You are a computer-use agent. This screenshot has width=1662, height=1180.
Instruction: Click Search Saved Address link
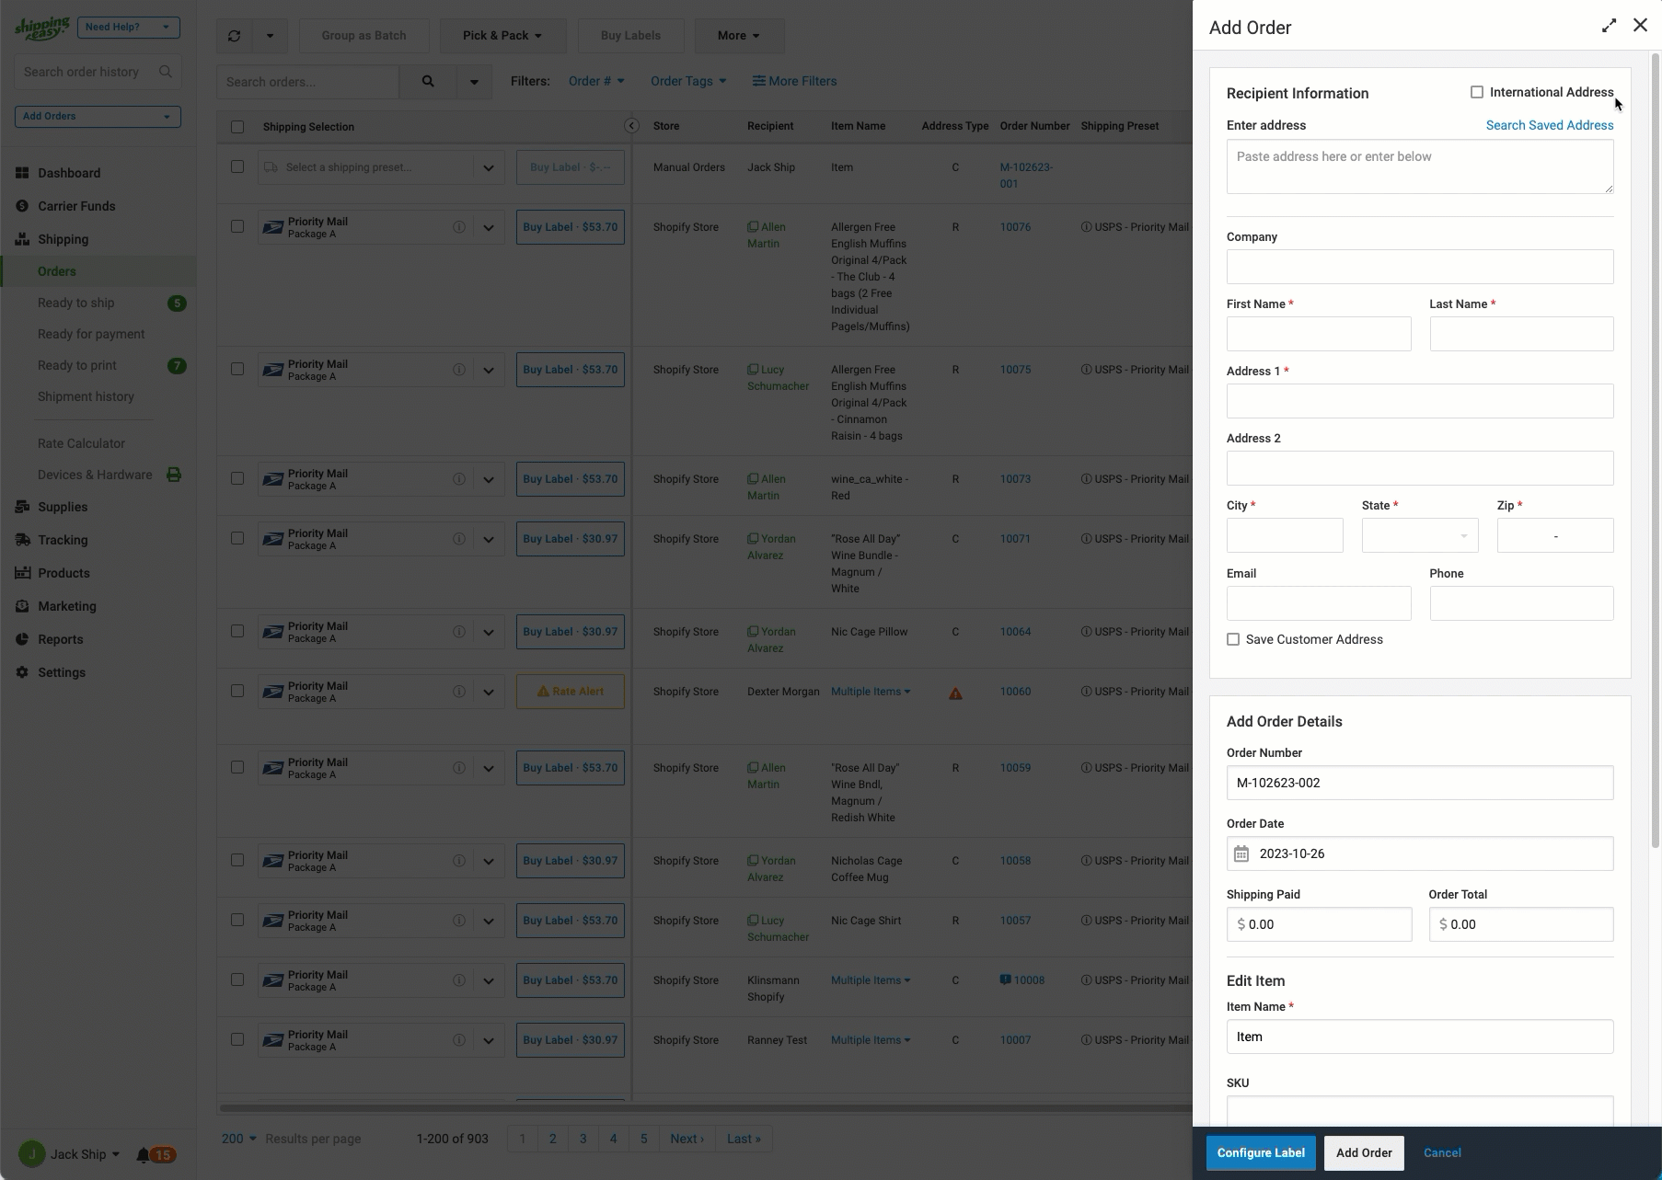click(1550, 125)
